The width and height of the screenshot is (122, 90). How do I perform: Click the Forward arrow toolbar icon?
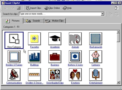12,8
